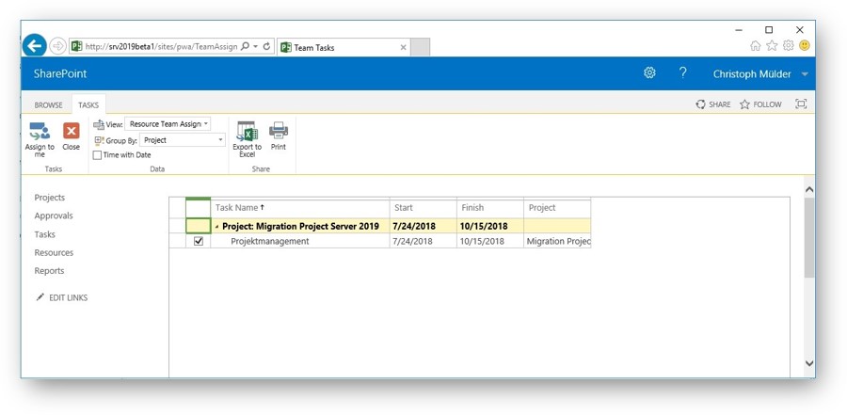Viewport: 847px width, 415px height.
Task: Open the address bar history dropdown
Action: pos(255,47)
